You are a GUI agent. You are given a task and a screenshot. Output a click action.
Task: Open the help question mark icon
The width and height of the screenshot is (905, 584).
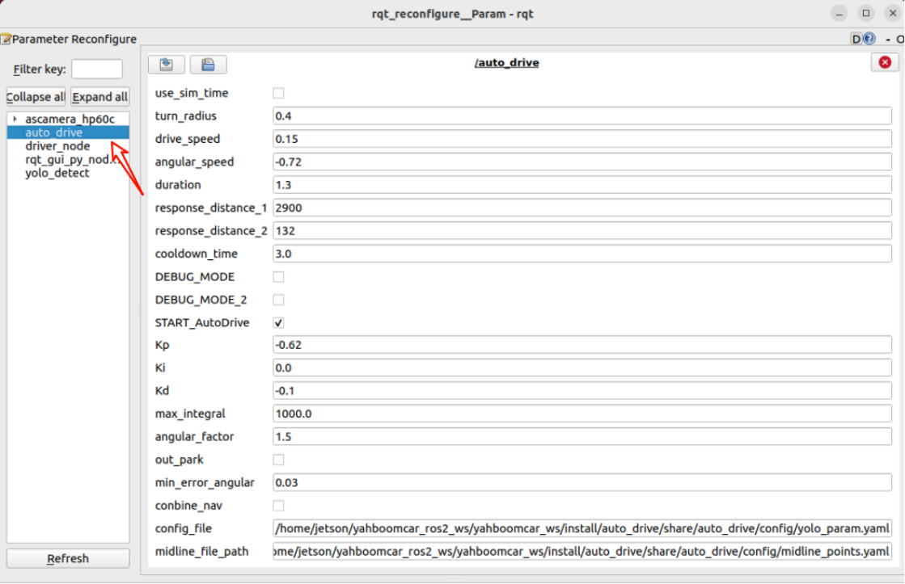tap(869, 39)
